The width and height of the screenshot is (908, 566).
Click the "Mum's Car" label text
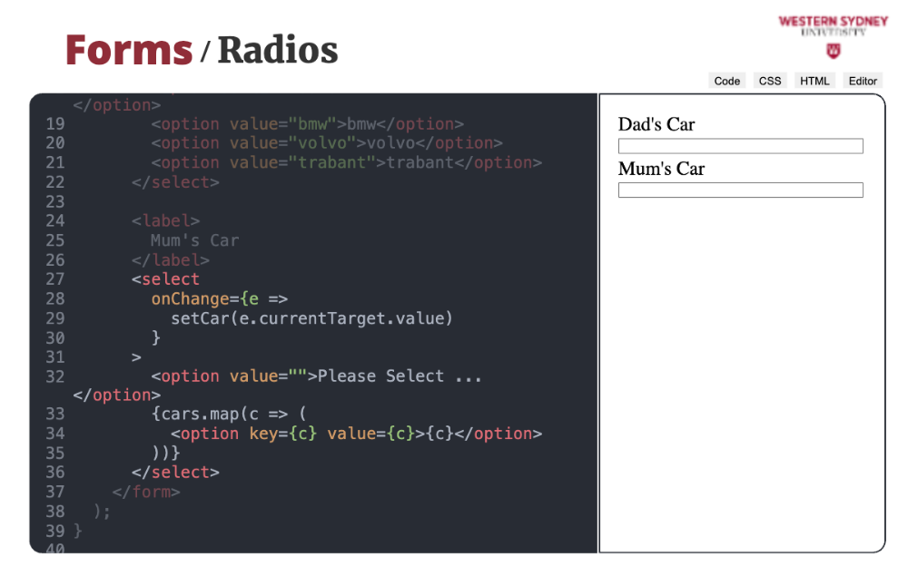[x=661, y=169]
